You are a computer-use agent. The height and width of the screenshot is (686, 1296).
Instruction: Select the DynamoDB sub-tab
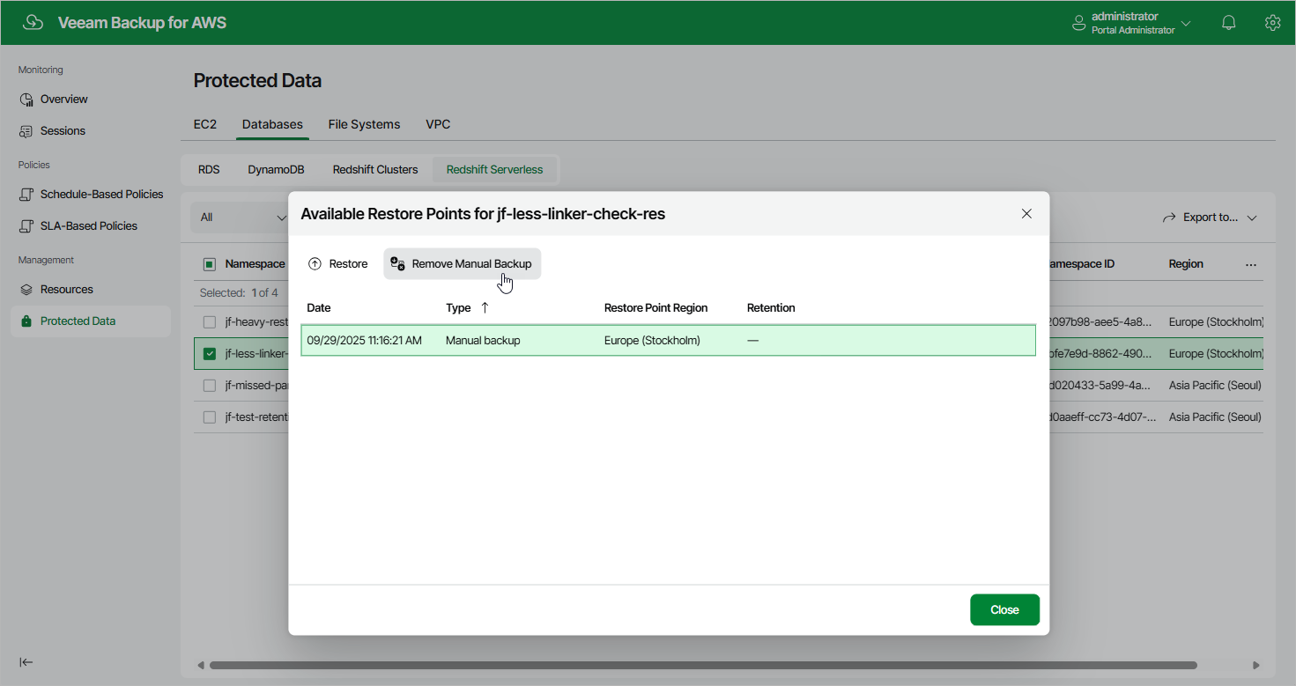tap(276, 170)
